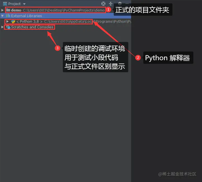
Task: Expand the demo project folder arrow
Action: coord(2,10)
